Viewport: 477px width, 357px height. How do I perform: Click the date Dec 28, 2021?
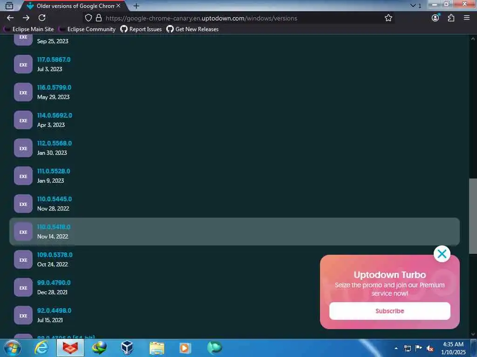pyautogui.click(x=52, y=292)
